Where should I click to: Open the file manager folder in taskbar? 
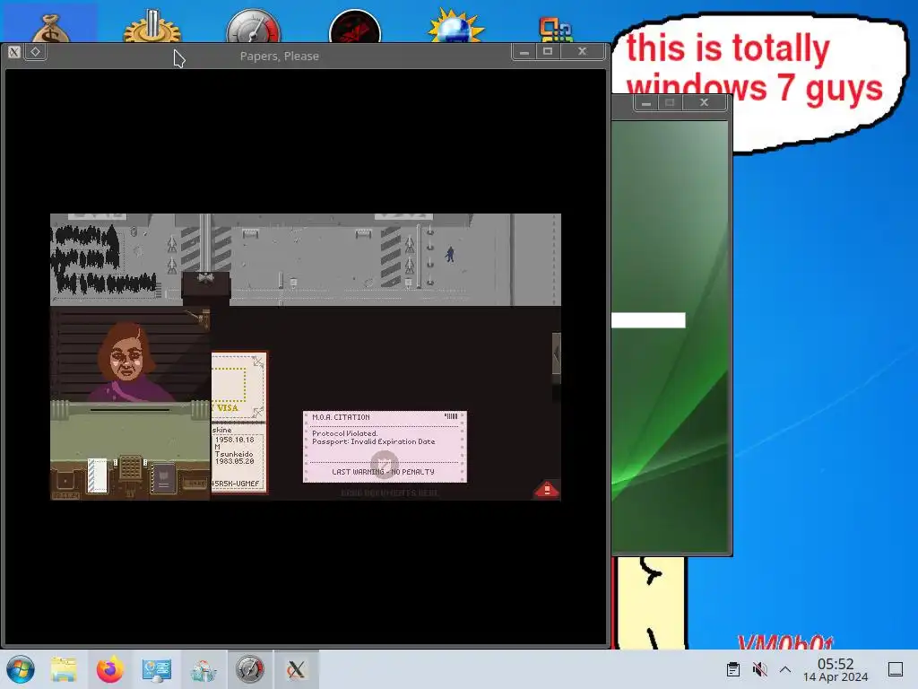[64, 669]
